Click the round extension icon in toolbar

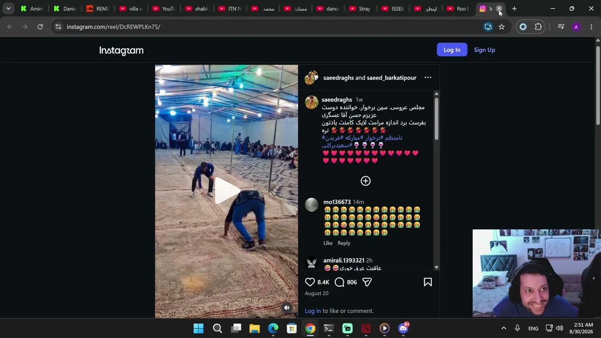coord(523,27)
